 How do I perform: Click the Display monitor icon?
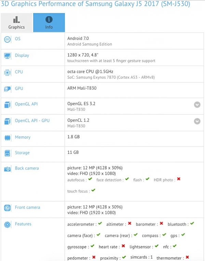coord(7,56)
